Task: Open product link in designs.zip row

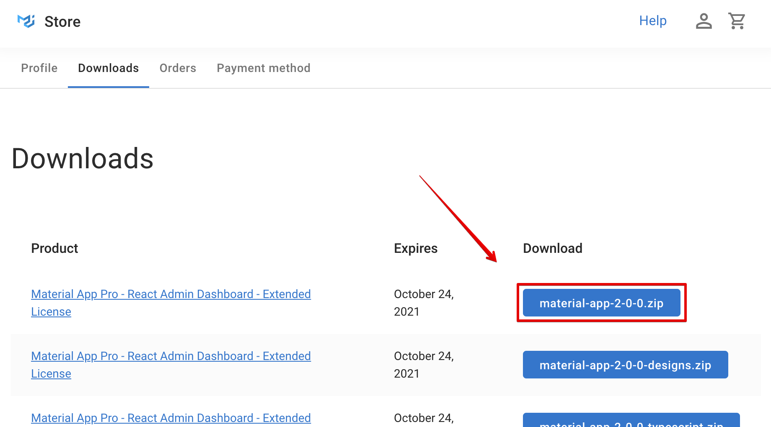Action: (171, 365)
